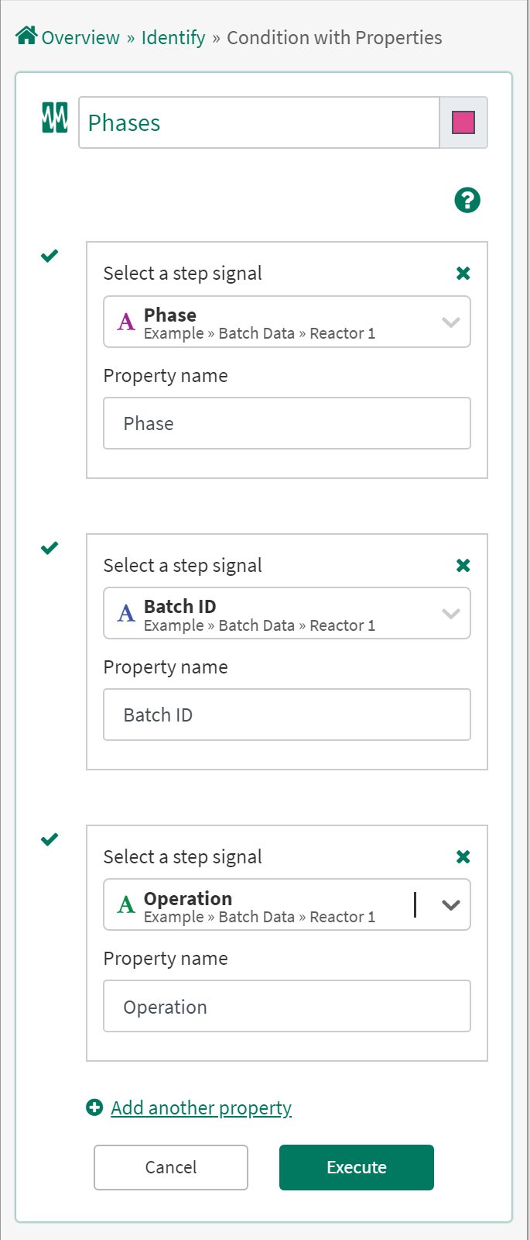This screenshot has width=530, height=1240.
Task: Click the string signal icon for Operation
Action: click(125, 904)
